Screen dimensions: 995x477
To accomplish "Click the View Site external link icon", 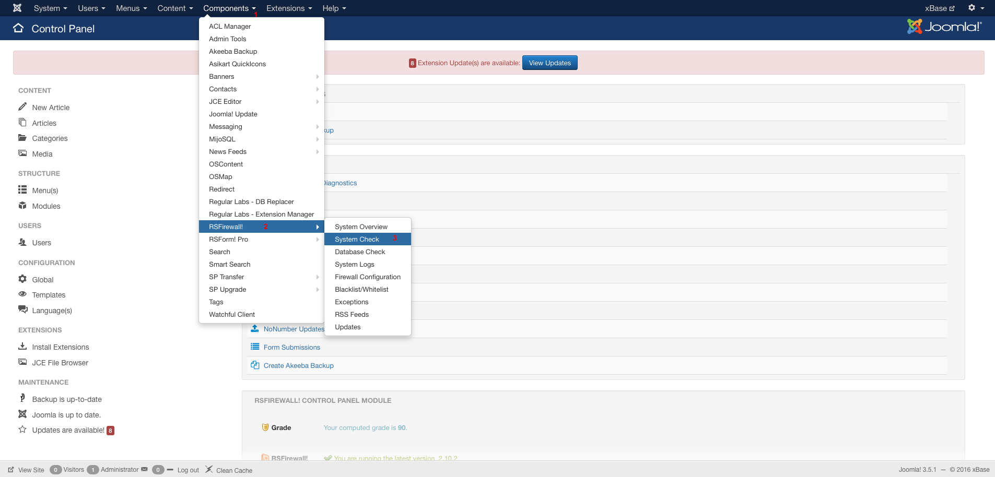I will 11,470.
